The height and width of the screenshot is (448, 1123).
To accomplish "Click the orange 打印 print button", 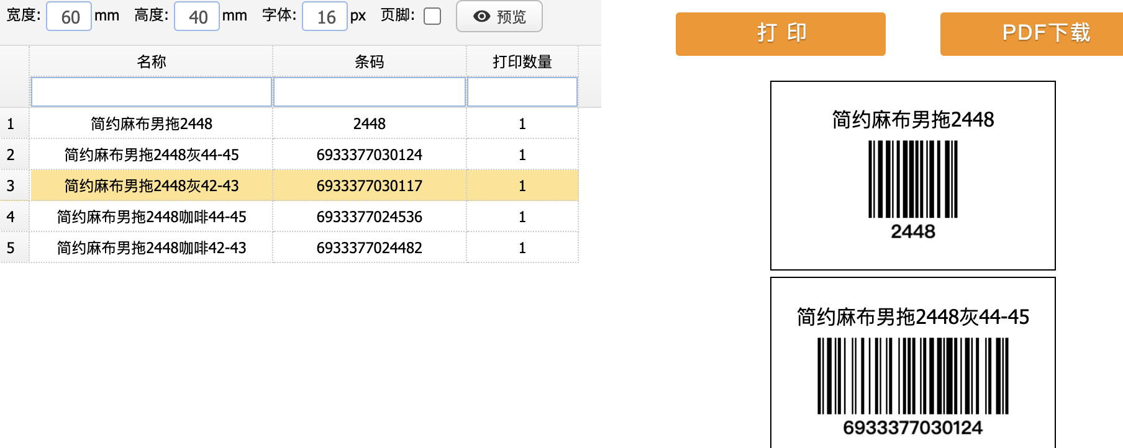I will tap(780, 34).
